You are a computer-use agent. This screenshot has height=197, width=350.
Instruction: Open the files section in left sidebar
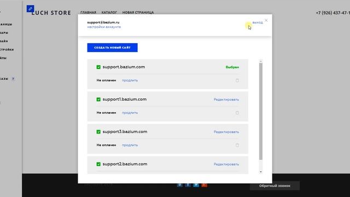(3, 58)
